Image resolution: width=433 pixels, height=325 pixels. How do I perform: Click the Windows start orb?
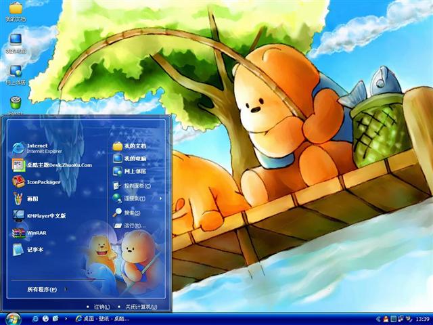click(13, 319)
